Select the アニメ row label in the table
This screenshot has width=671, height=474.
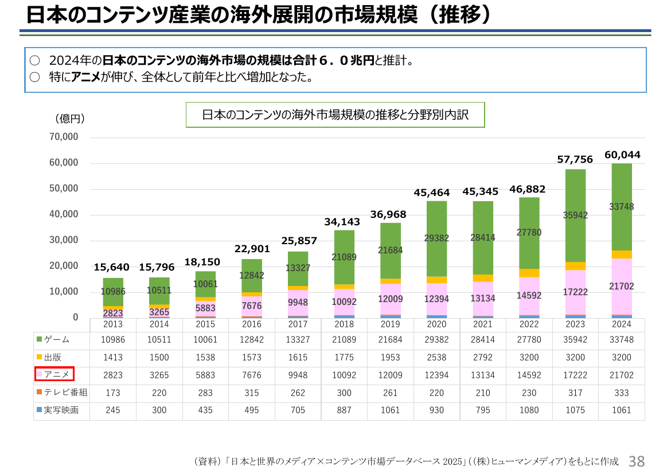56,374
